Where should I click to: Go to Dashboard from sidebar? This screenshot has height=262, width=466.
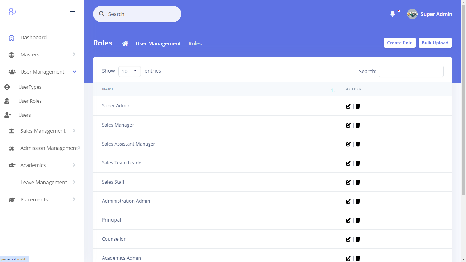[33, 38]
